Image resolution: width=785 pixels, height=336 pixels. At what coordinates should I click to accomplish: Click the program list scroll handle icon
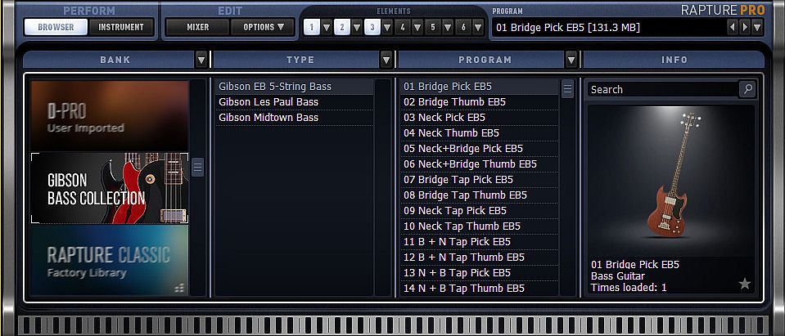(x=567, y=89)
